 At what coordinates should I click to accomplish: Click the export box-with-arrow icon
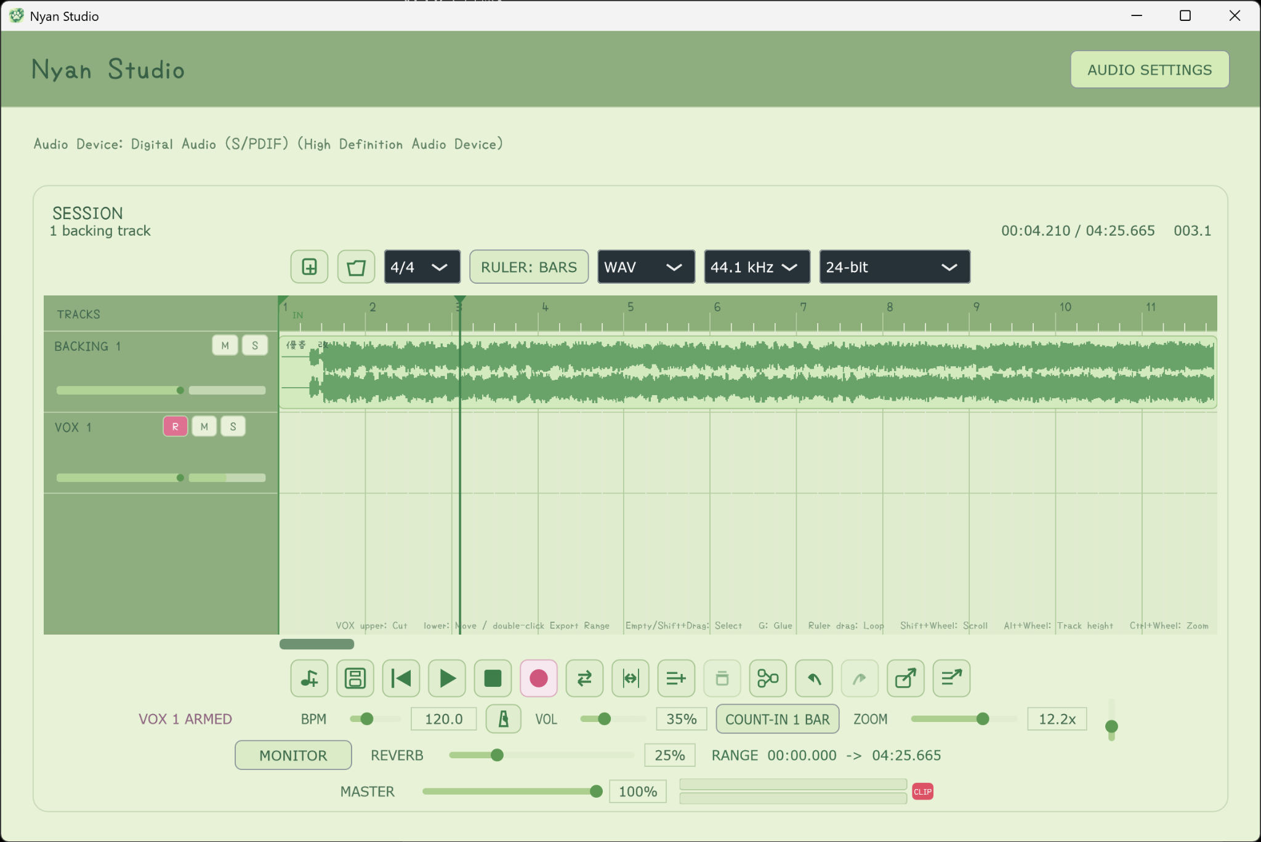click(x=906, y=678)
